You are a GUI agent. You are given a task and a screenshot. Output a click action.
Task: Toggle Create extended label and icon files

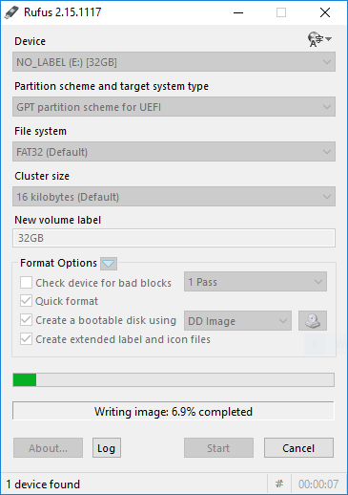point(26,339)
